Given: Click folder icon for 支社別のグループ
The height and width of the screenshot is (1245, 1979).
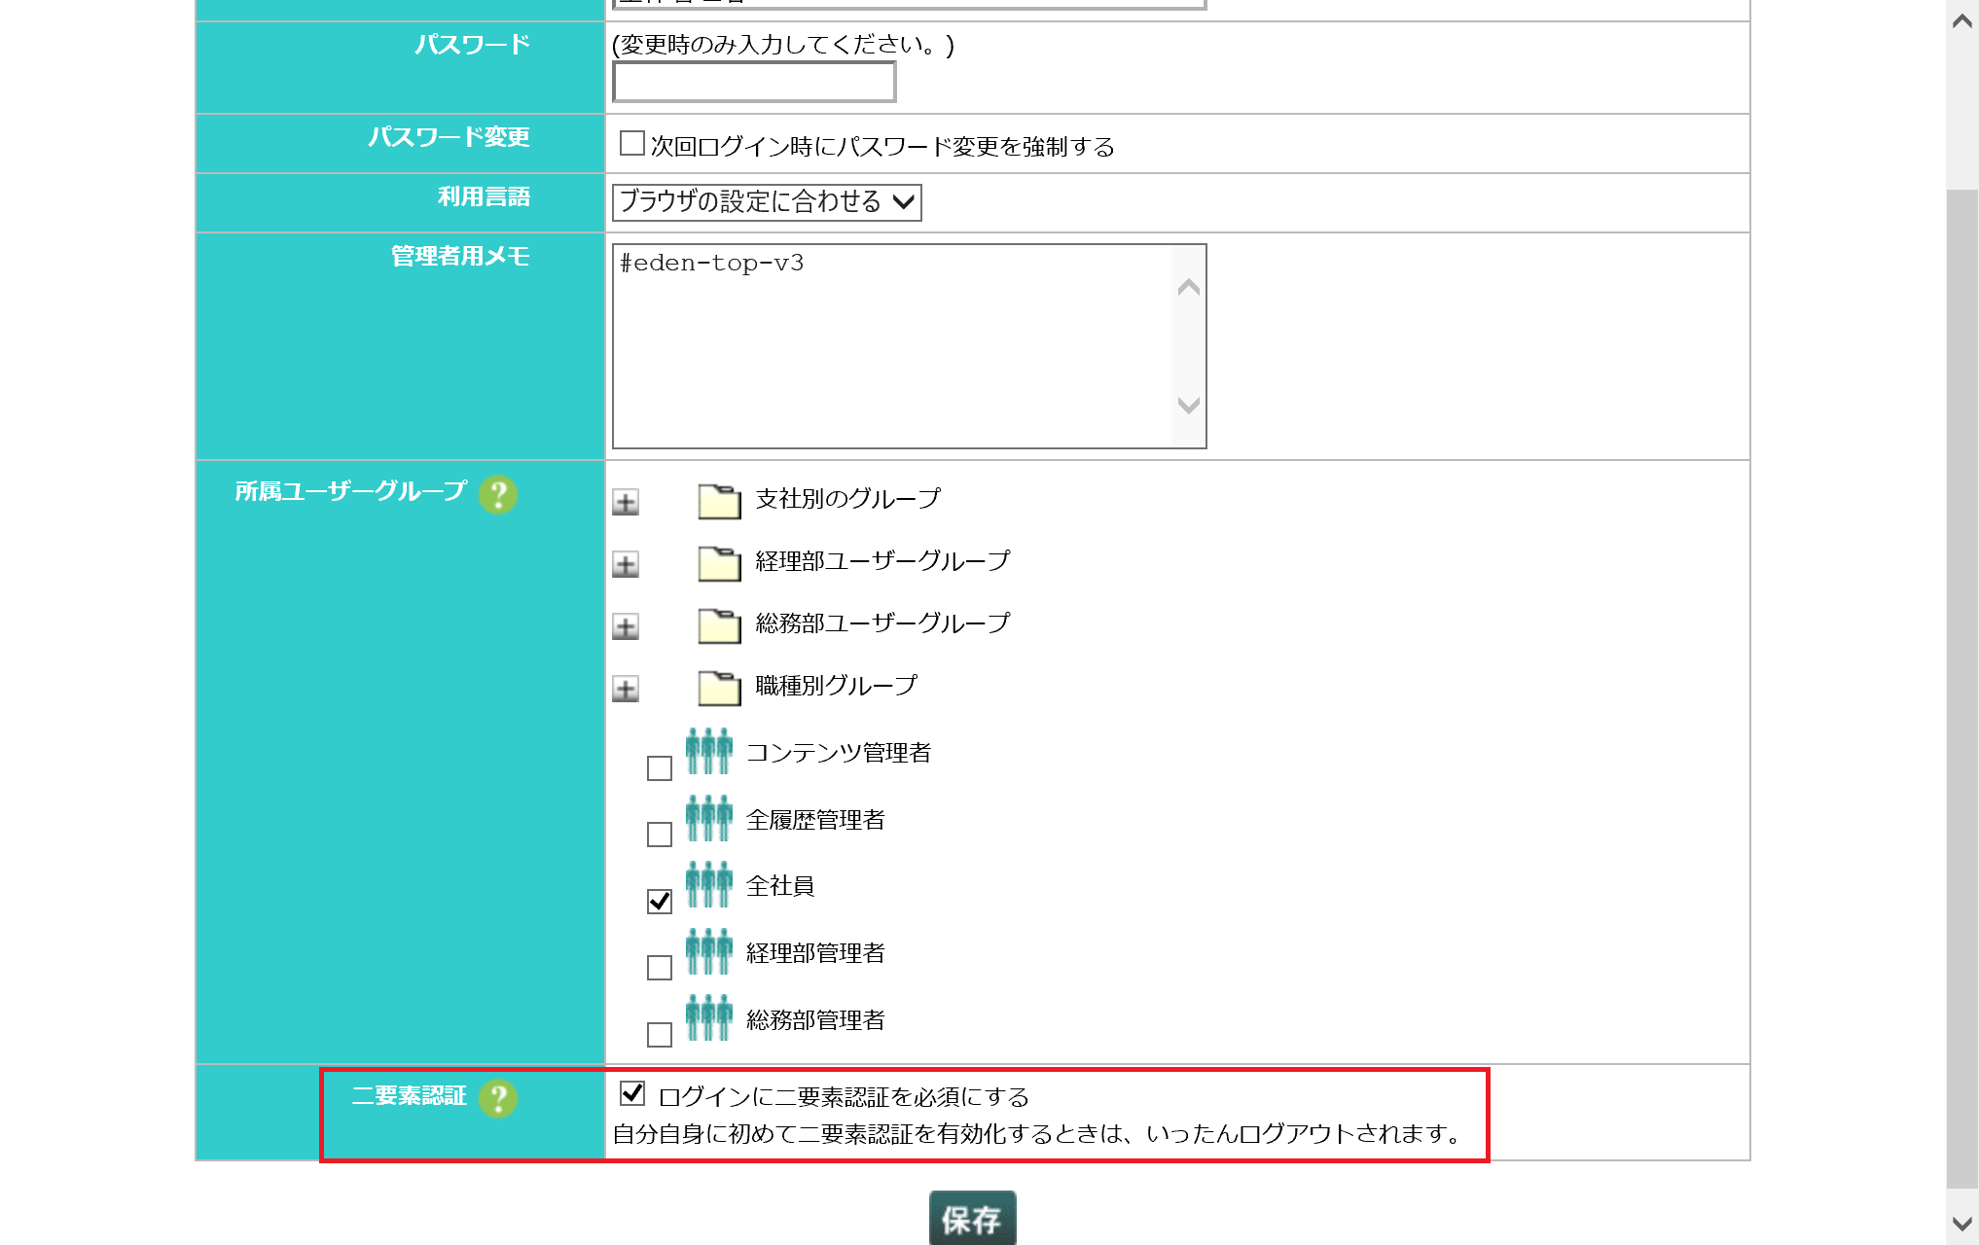Looking at the screenshot, I should tap(719, 501).
